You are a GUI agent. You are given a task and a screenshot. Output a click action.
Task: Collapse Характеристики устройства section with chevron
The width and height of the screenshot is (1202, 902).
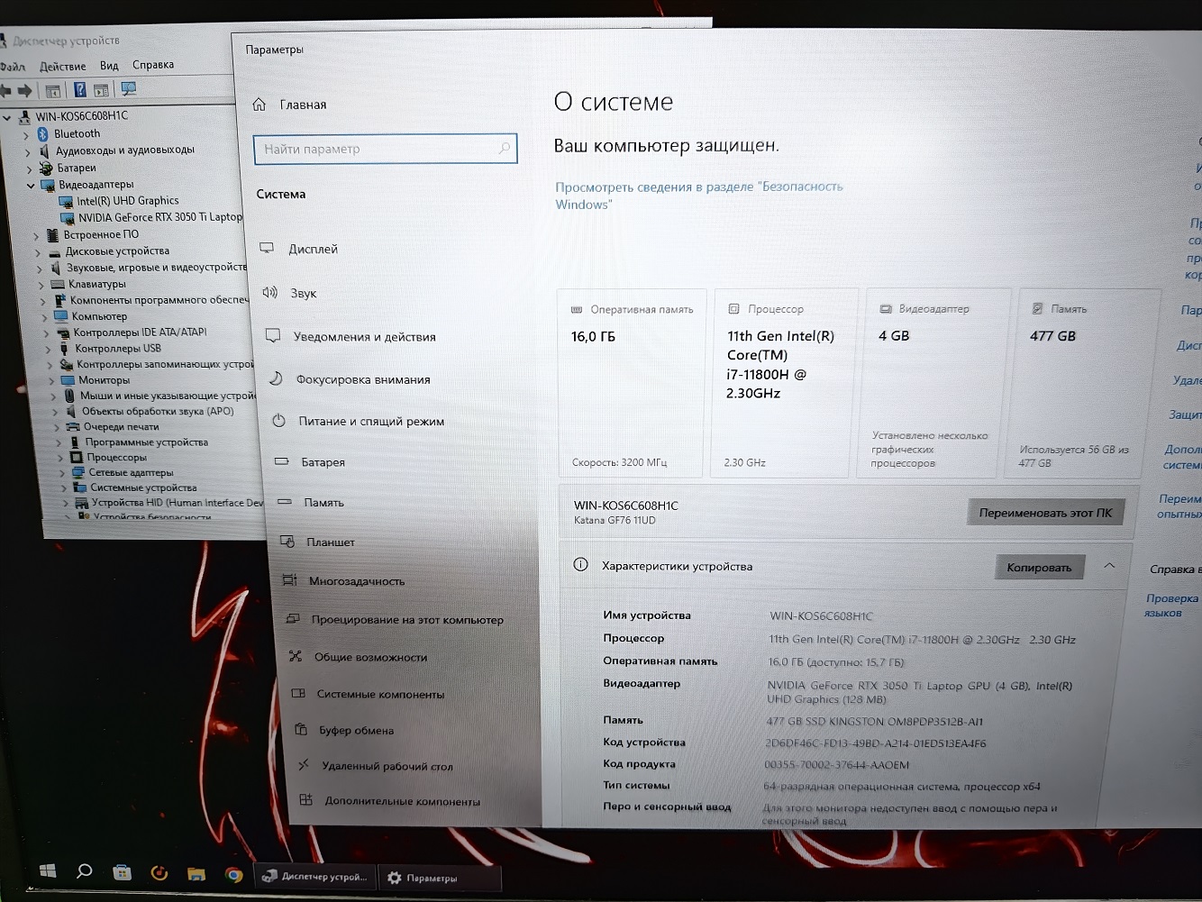click(x=1109, y=566)
